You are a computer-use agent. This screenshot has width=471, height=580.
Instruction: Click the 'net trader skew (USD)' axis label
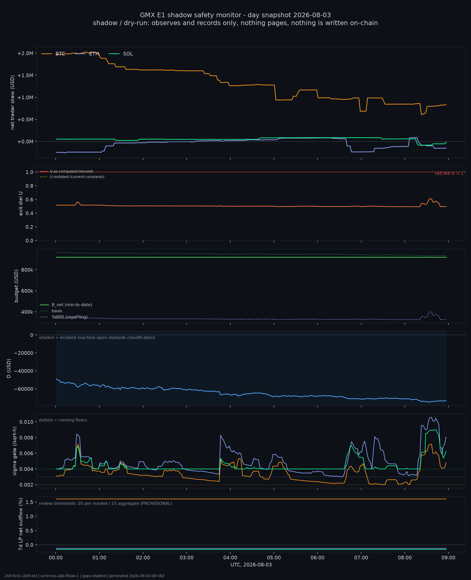point(12,103)
